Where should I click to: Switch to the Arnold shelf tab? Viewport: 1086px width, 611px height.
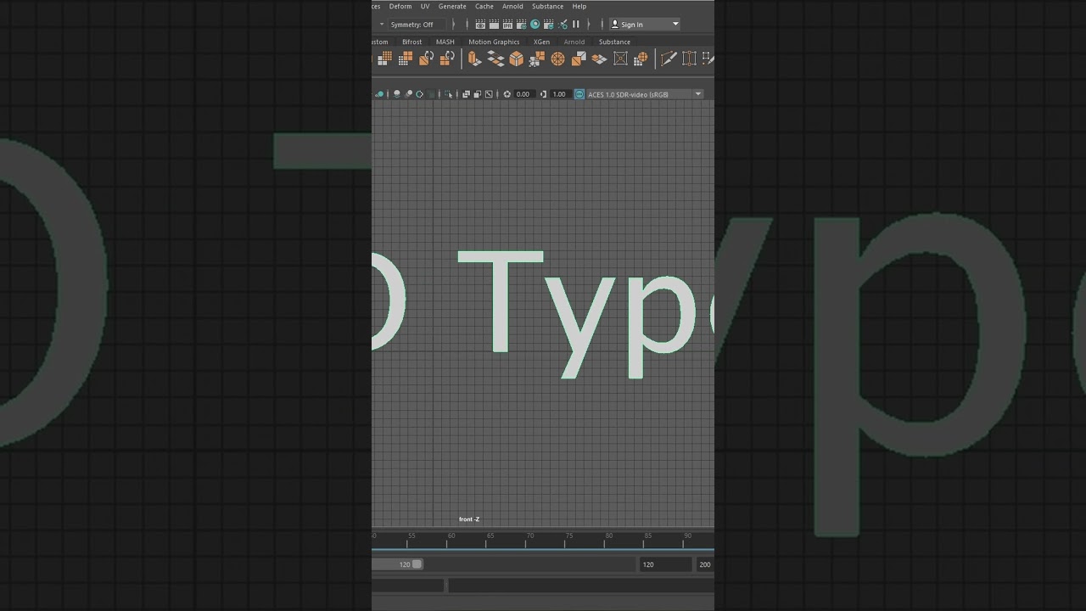(574, 42)
